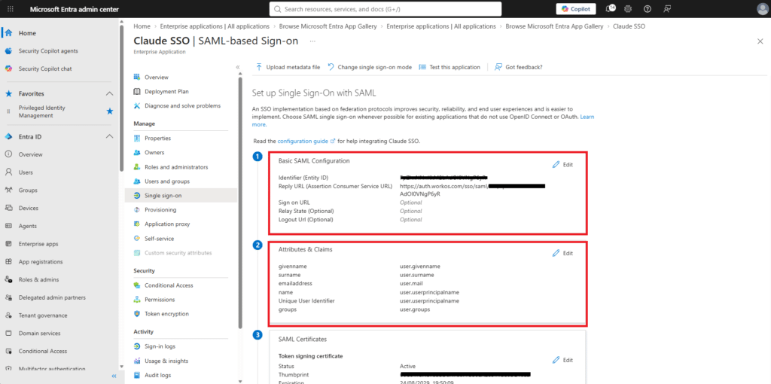Screen dimensions: 771x384
Task: Open Enterprise apps in the sidebar
Action: point(38,244)
